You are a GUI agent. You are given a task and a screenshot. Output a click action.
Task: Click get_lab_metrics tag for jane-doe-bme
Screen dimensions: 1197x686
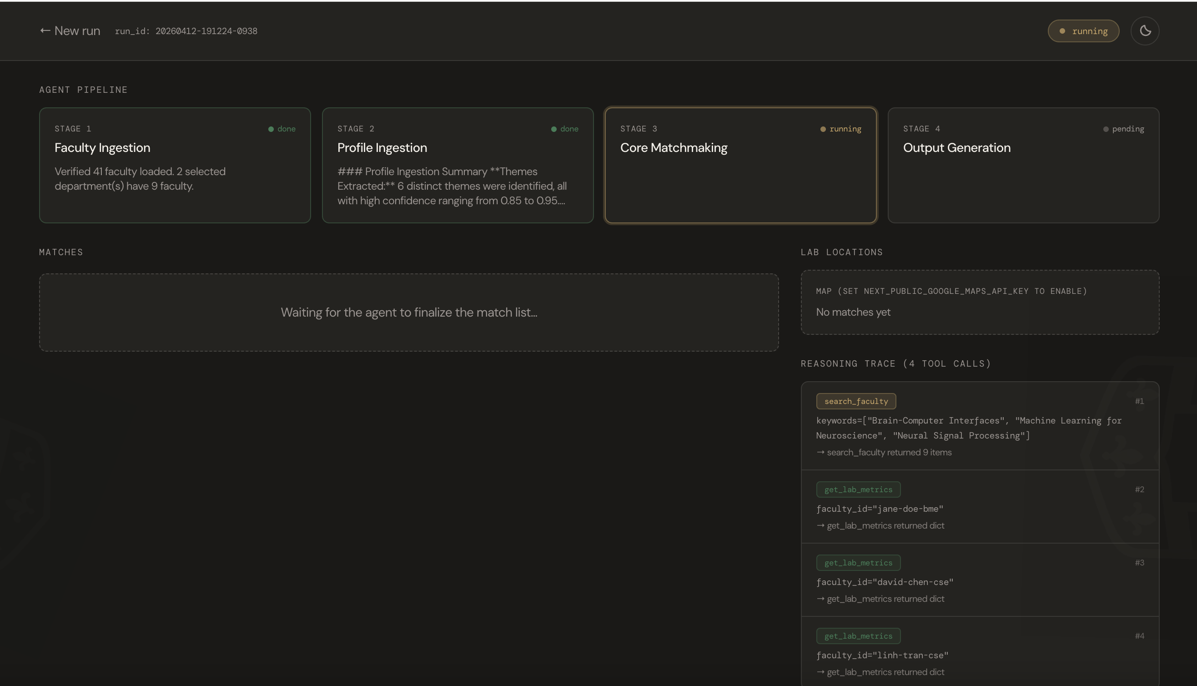(858, 489)
